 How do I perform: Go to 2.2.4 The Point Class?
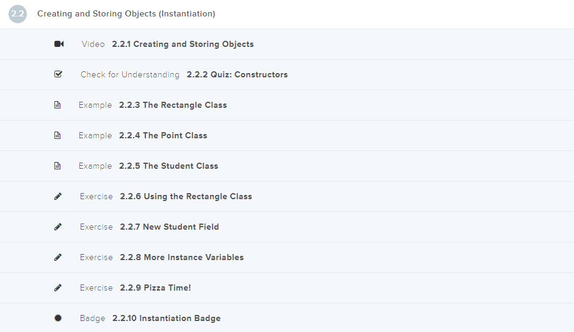pyautogui.click(x=163, y=135)
